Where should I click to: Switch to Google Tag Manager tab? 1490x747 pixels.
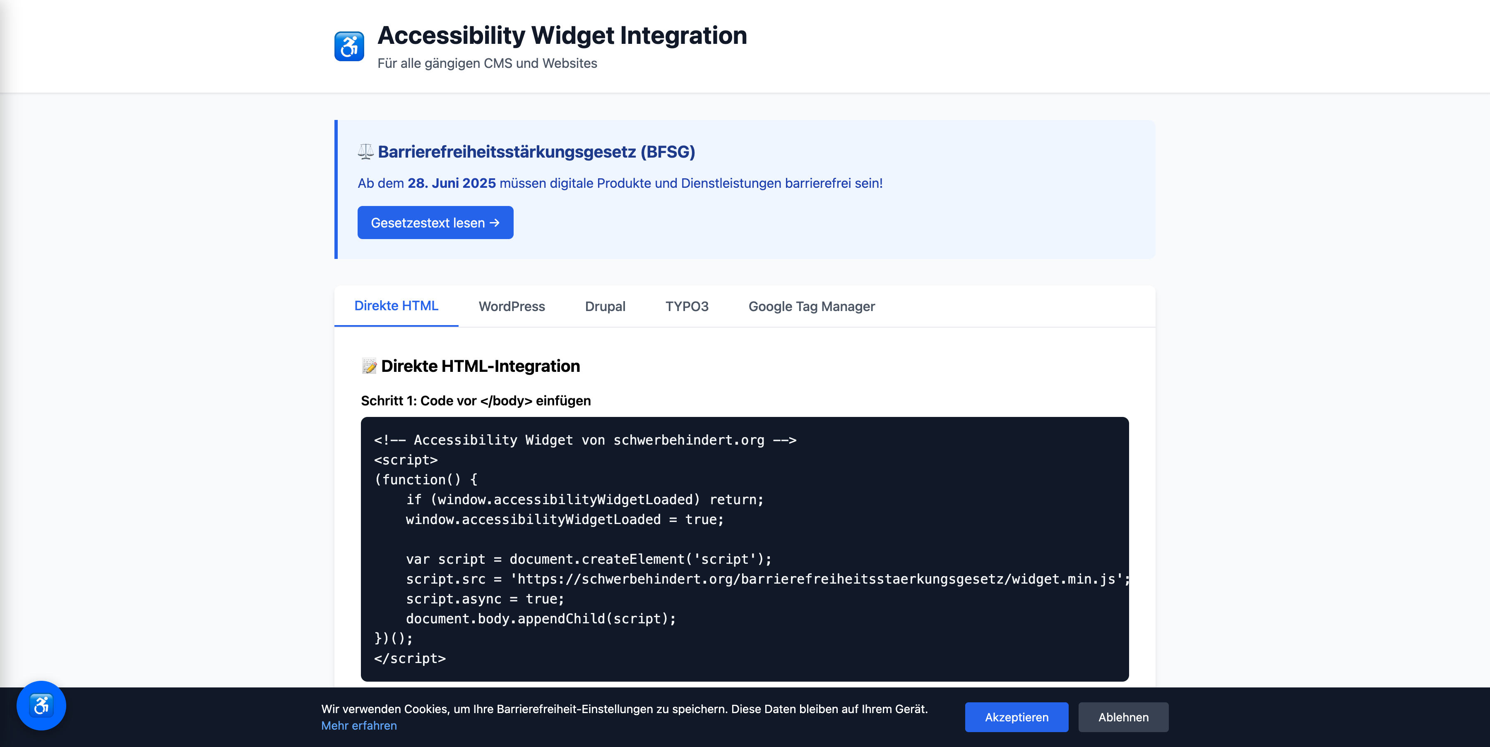click(x=811, y=306)
